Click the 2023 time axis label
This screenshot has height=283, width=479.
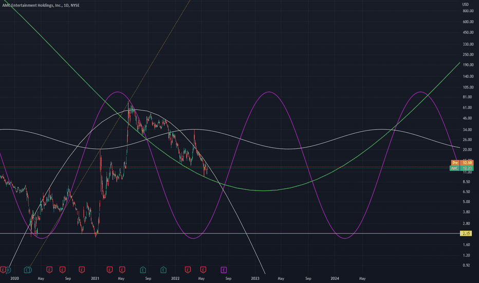[x=255, y=278]
